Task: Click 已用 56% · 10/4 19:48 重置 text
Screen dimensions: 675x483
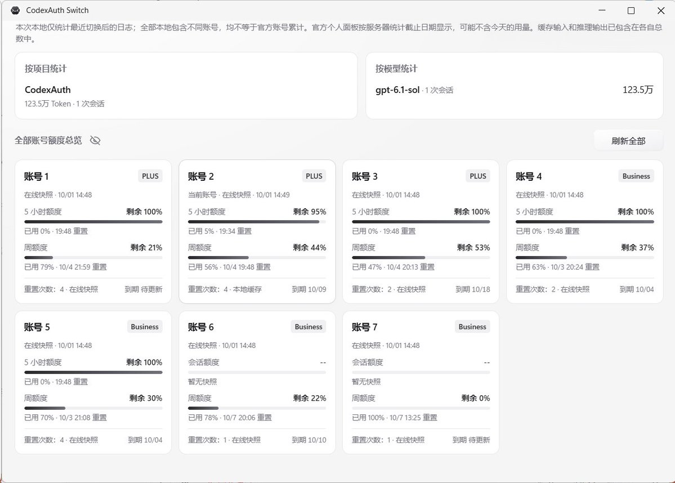Action: coord(230,267)
